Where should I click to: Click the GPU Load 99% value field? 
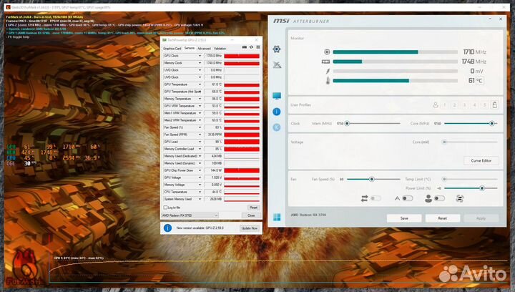tap(213, 142)
